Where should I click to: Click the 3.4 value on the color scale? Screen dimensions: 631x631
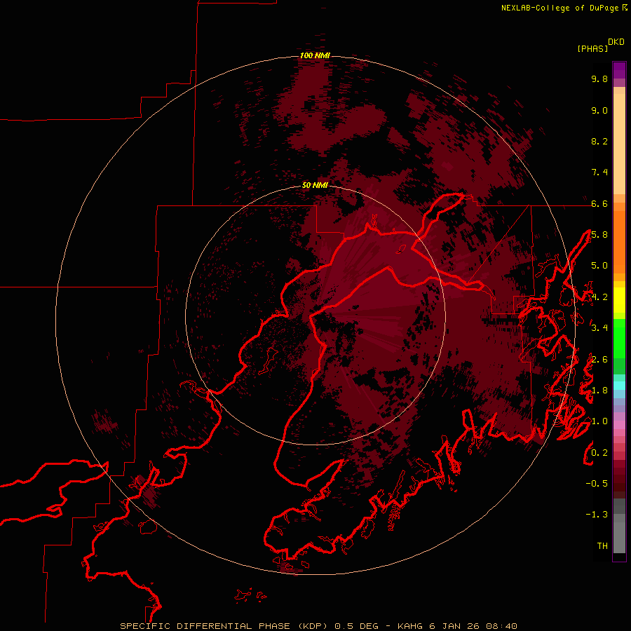tap(599, 328)
